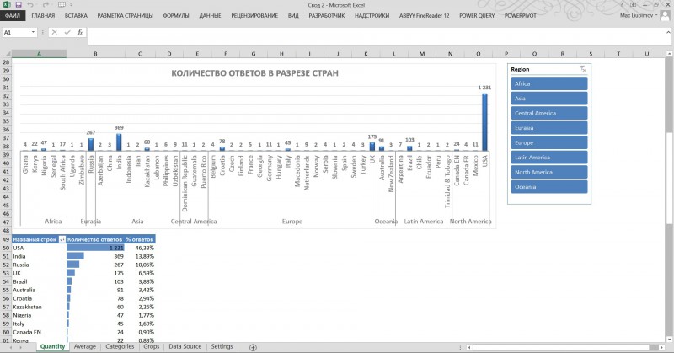The image size is (674, 353).
Task: Click the Select All corner triangle
Action: (x=7, y=54)
